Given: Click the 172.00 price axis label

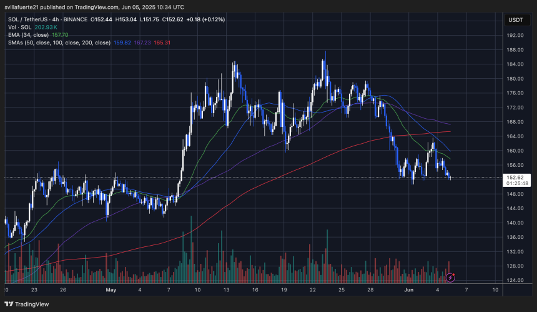Looking at the screenshot, I should click(x=515, y=107).
